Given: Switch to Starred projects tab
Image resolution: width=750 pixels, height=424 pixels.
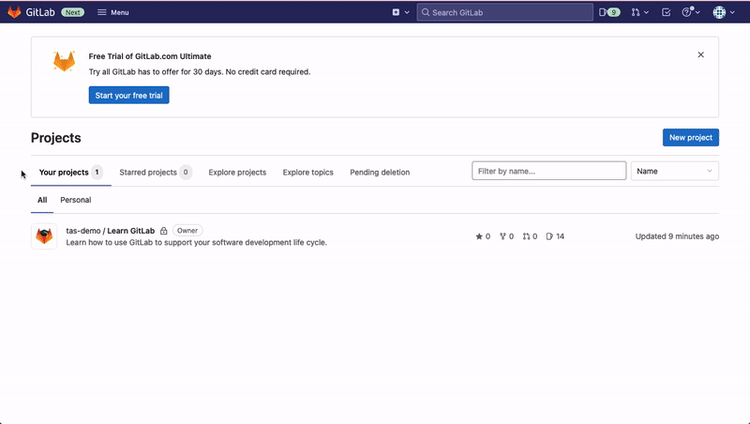Looking at the screenshot, I should pyautogui.click(x=156, y=173).
